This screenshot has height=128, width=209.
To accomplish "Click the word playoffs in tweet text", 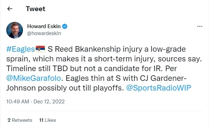I will (107, 88).
